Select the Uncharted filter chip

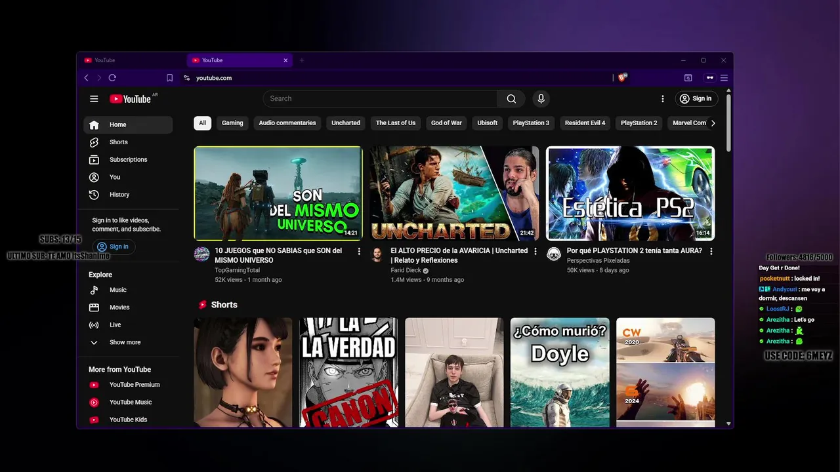tap(346, 123)
